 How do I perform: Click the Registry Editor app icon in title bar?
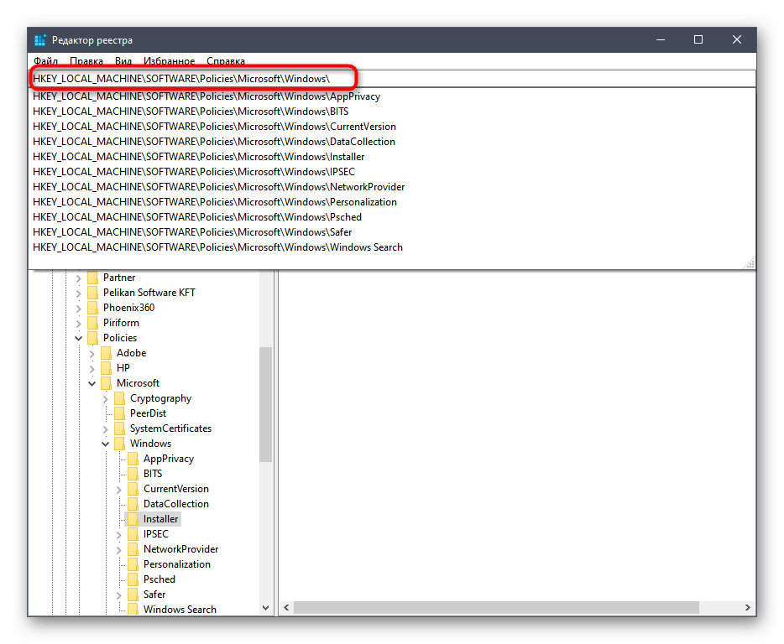click(40, 40)
